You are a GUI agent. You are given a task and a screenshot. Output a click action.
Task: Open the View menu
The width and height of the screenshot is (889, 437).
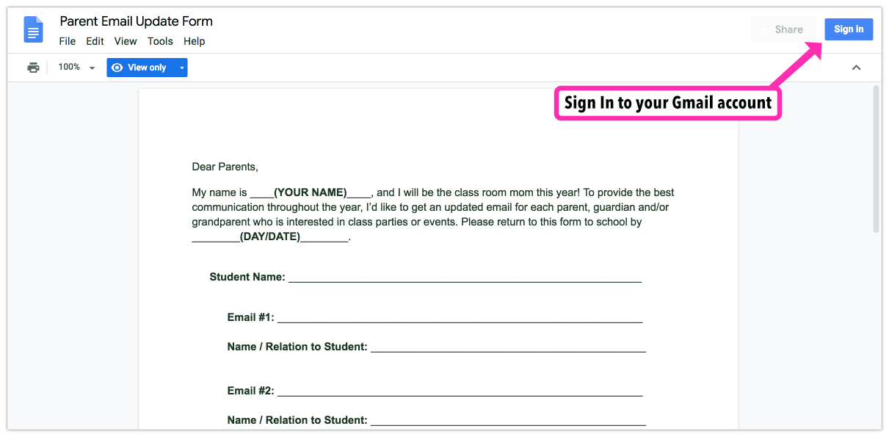(x=126, y=41)
